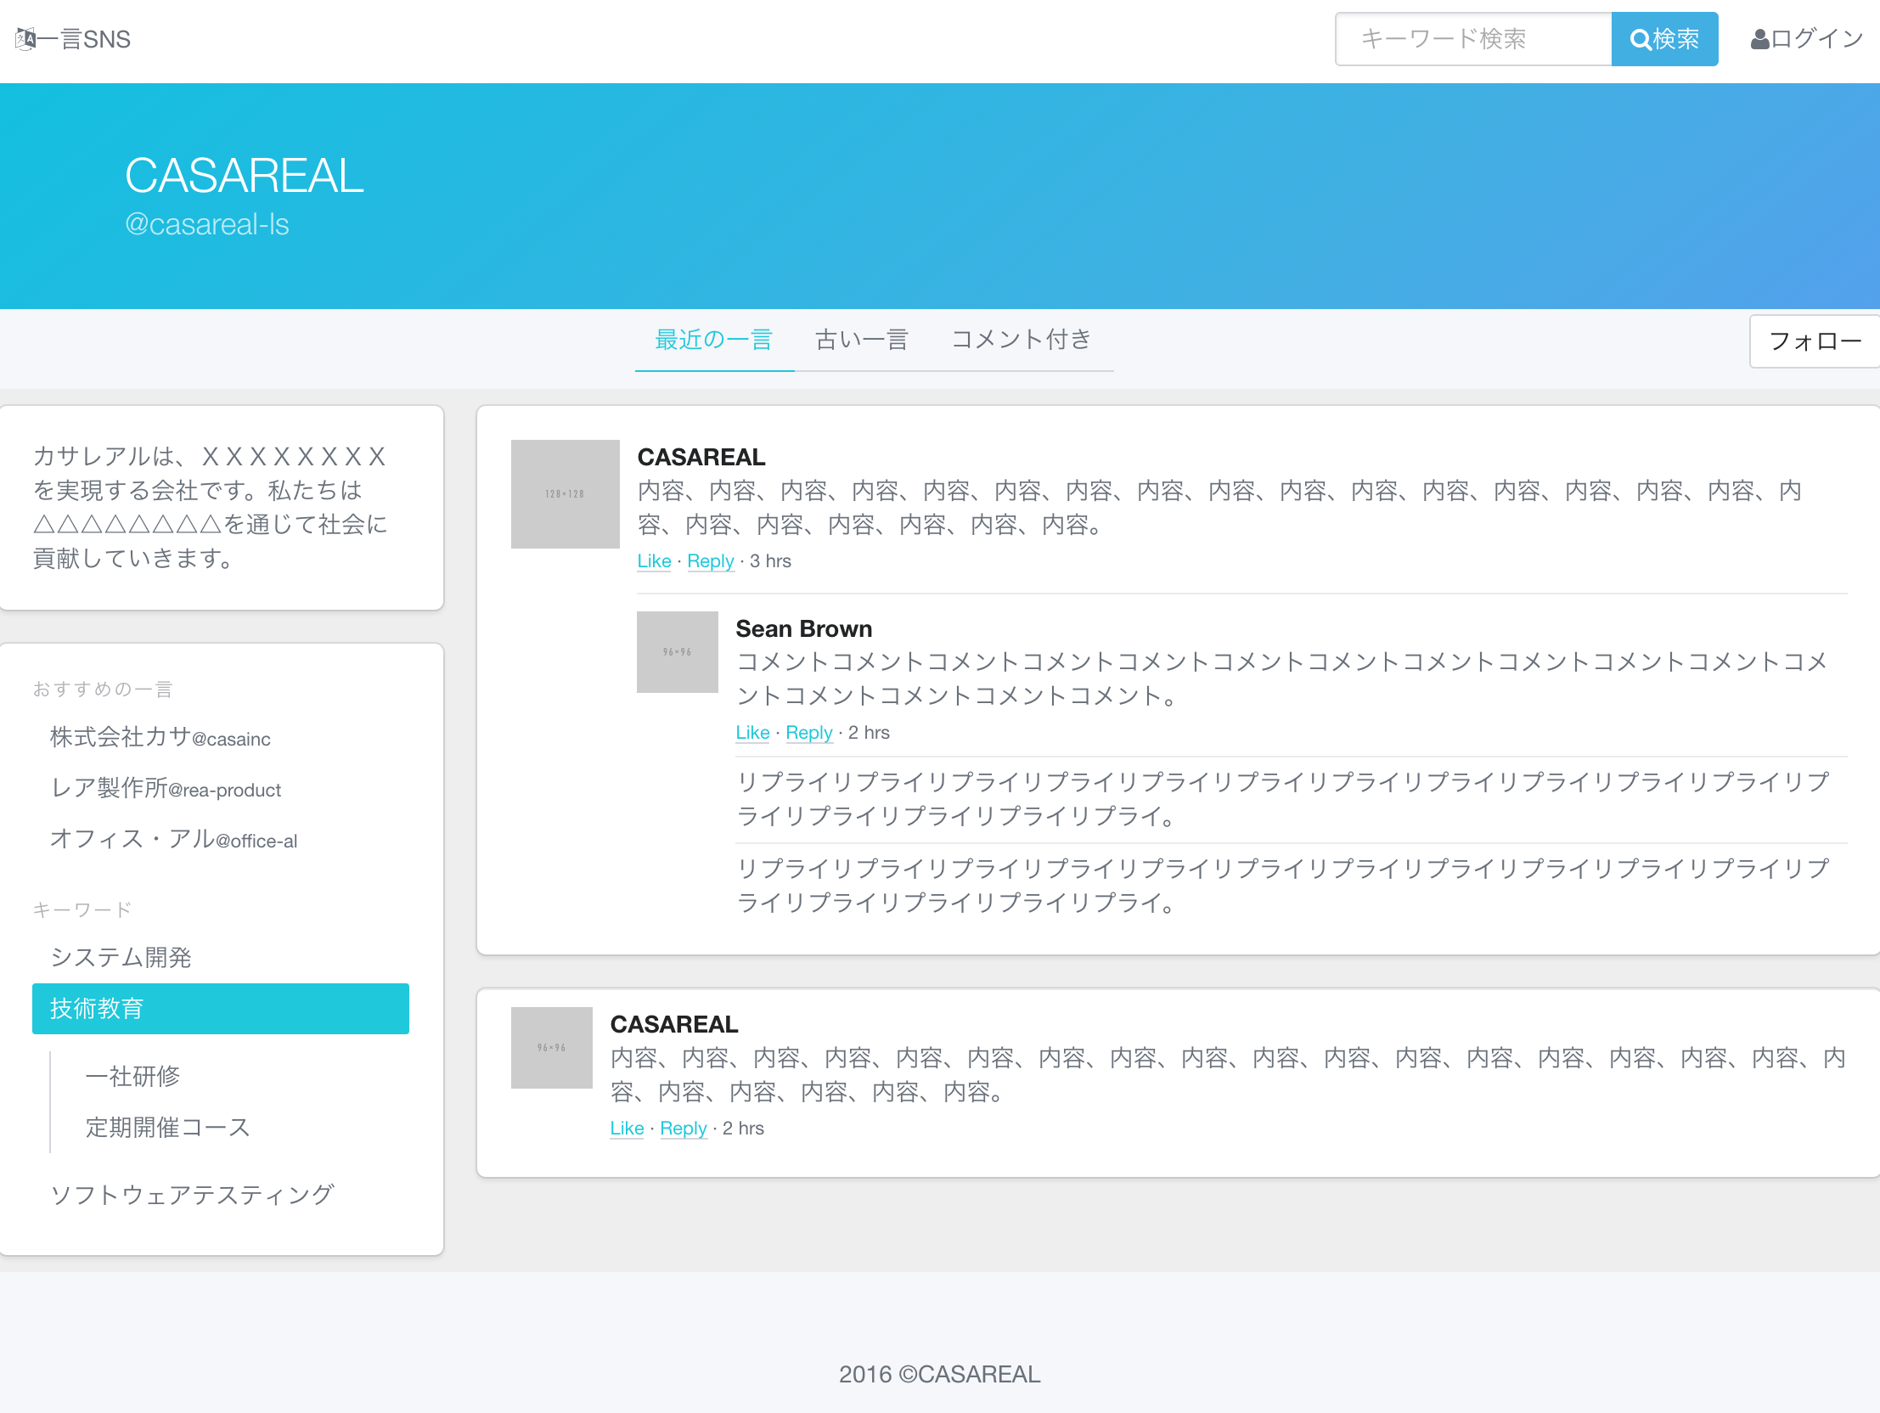The width and height of the screenshot is (1880, 1413).
Task: Switch to the 古い一言 tab
Action: 860,340
